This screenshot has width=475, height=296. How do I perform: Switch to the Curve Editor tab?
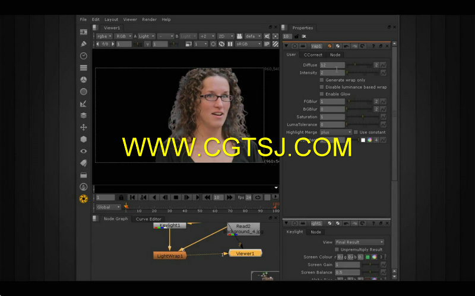[148, 219]
